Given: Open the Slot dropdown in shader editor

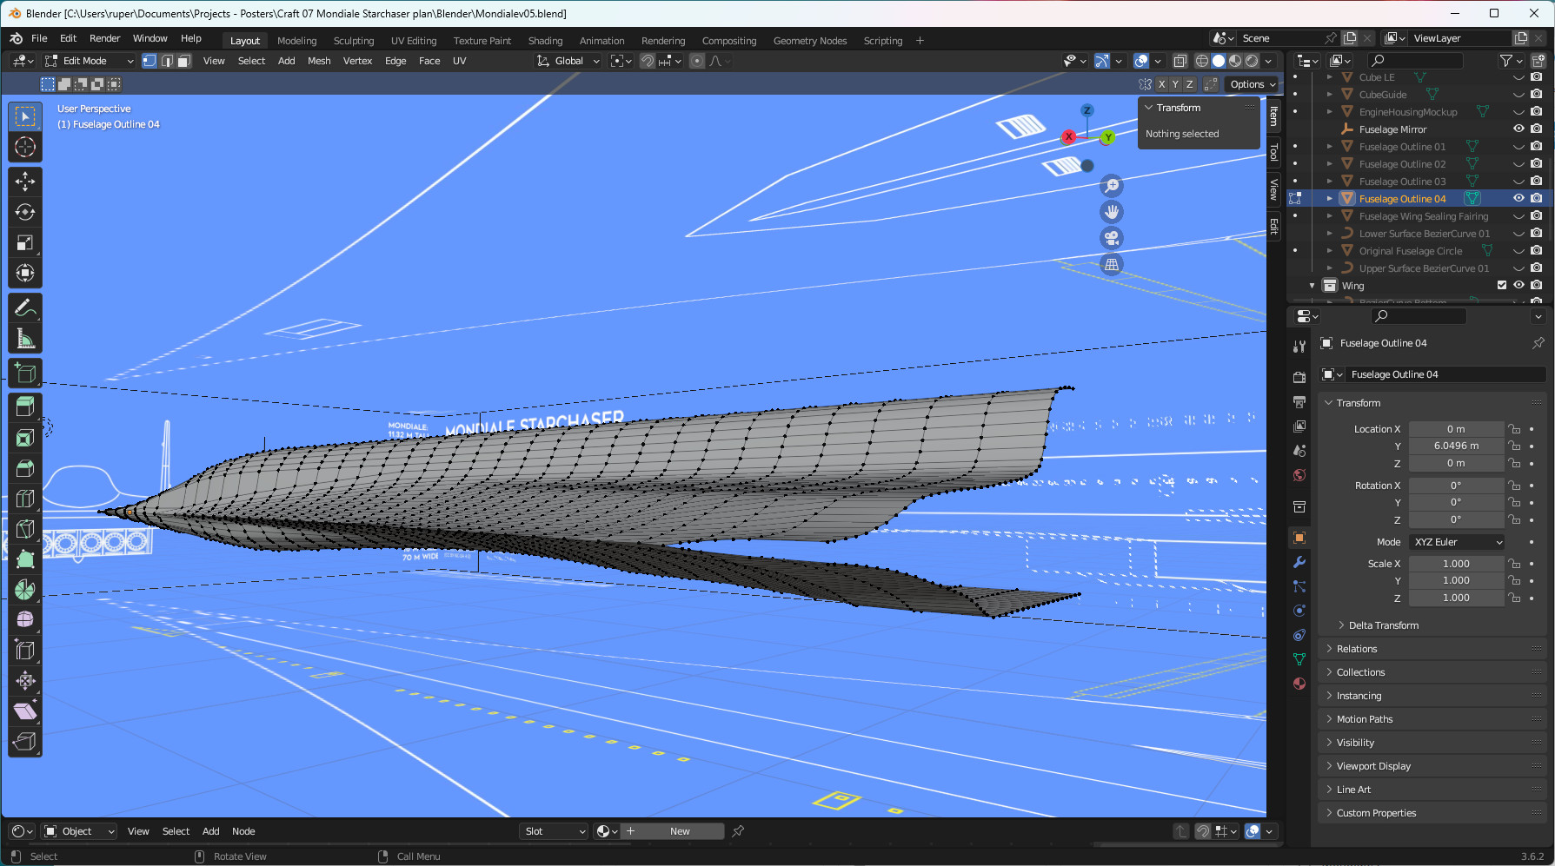Looking at the screenshot, I should coord(555,831).
